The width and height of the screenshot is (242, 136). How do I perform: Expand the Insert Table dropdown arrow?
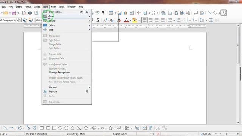[x=115, y=13]
